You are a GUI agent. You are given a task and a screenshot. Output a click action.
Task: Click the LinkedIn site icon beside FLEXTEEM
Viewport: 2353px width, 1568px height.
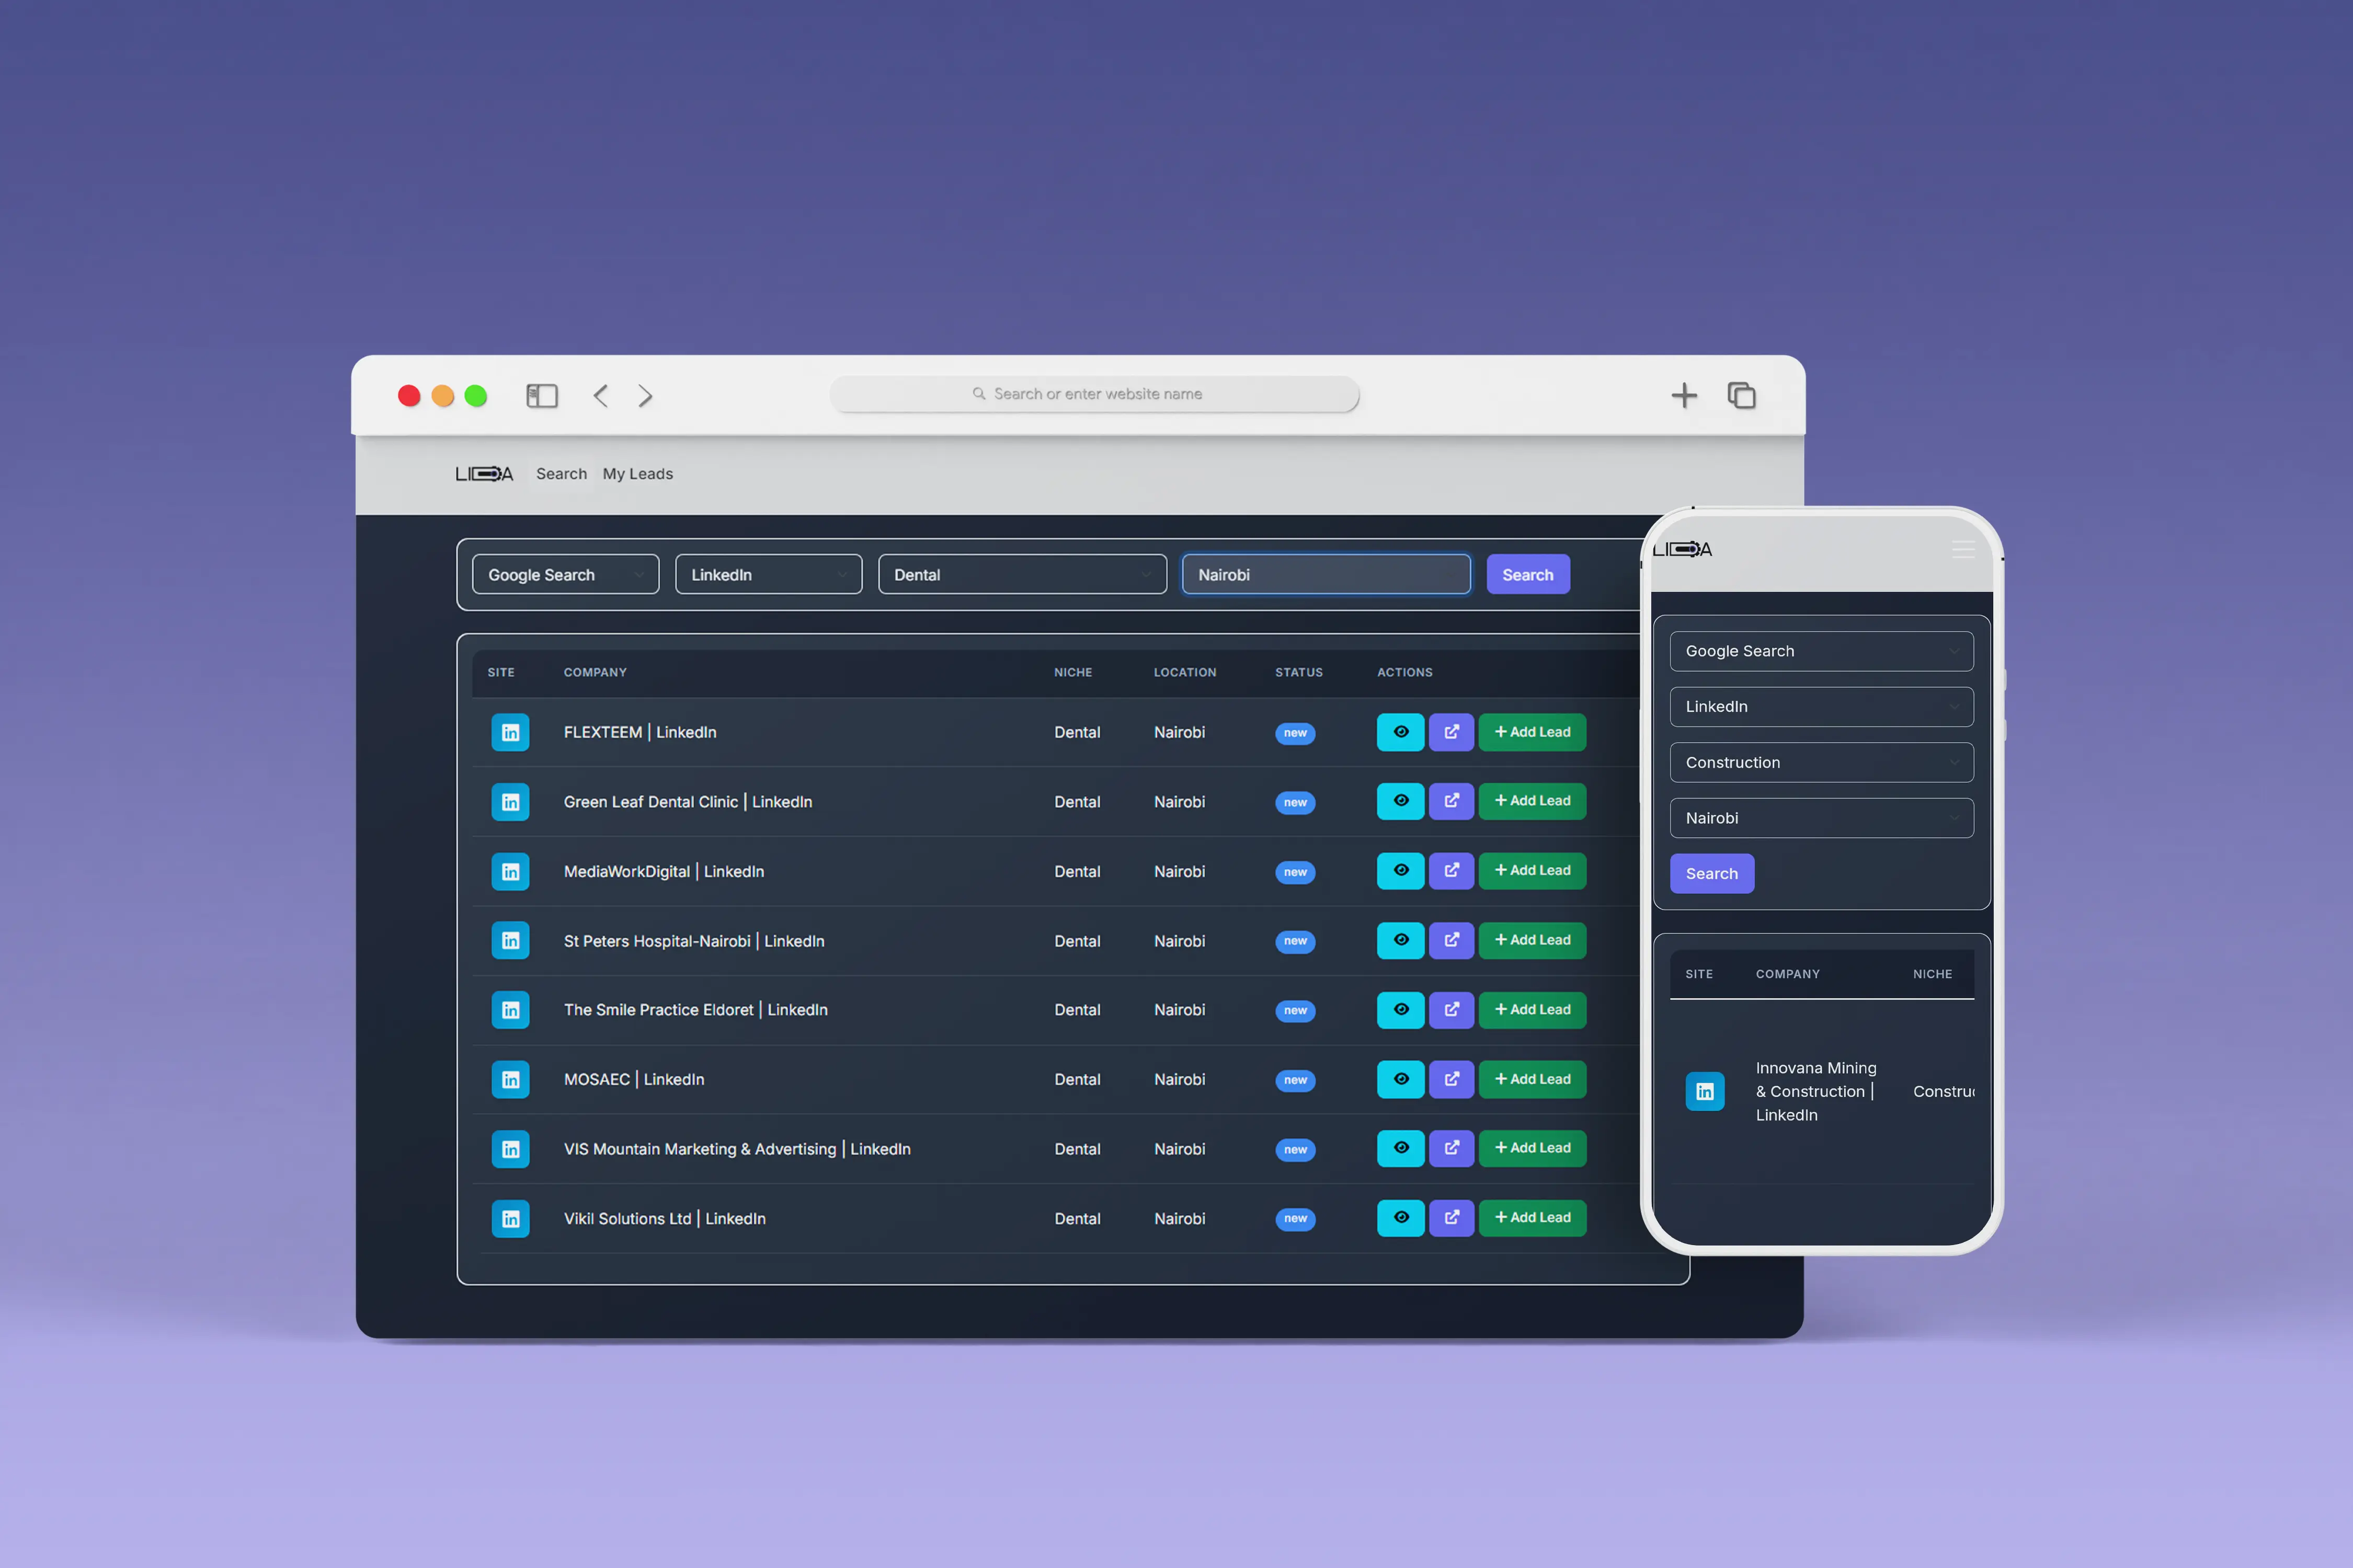click(511, 732)
